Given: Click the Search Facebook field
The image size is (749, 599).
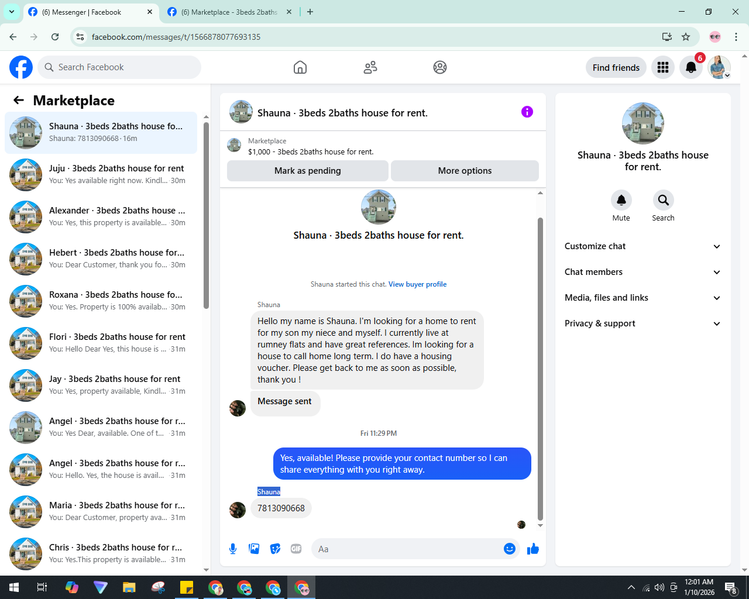Looking at the screenshot, I should click(x=119, y=67).
